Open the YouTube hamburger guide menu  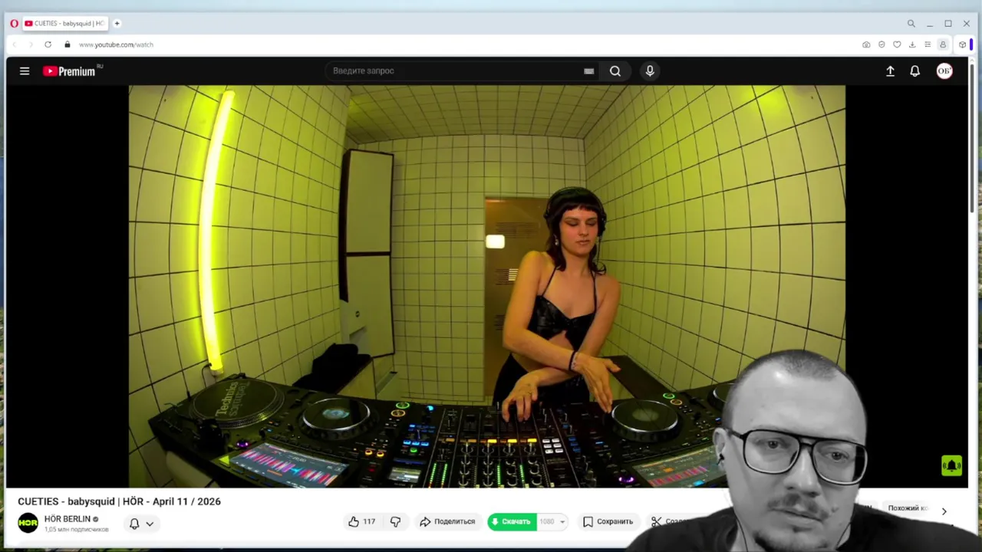[x=25, y=71]
